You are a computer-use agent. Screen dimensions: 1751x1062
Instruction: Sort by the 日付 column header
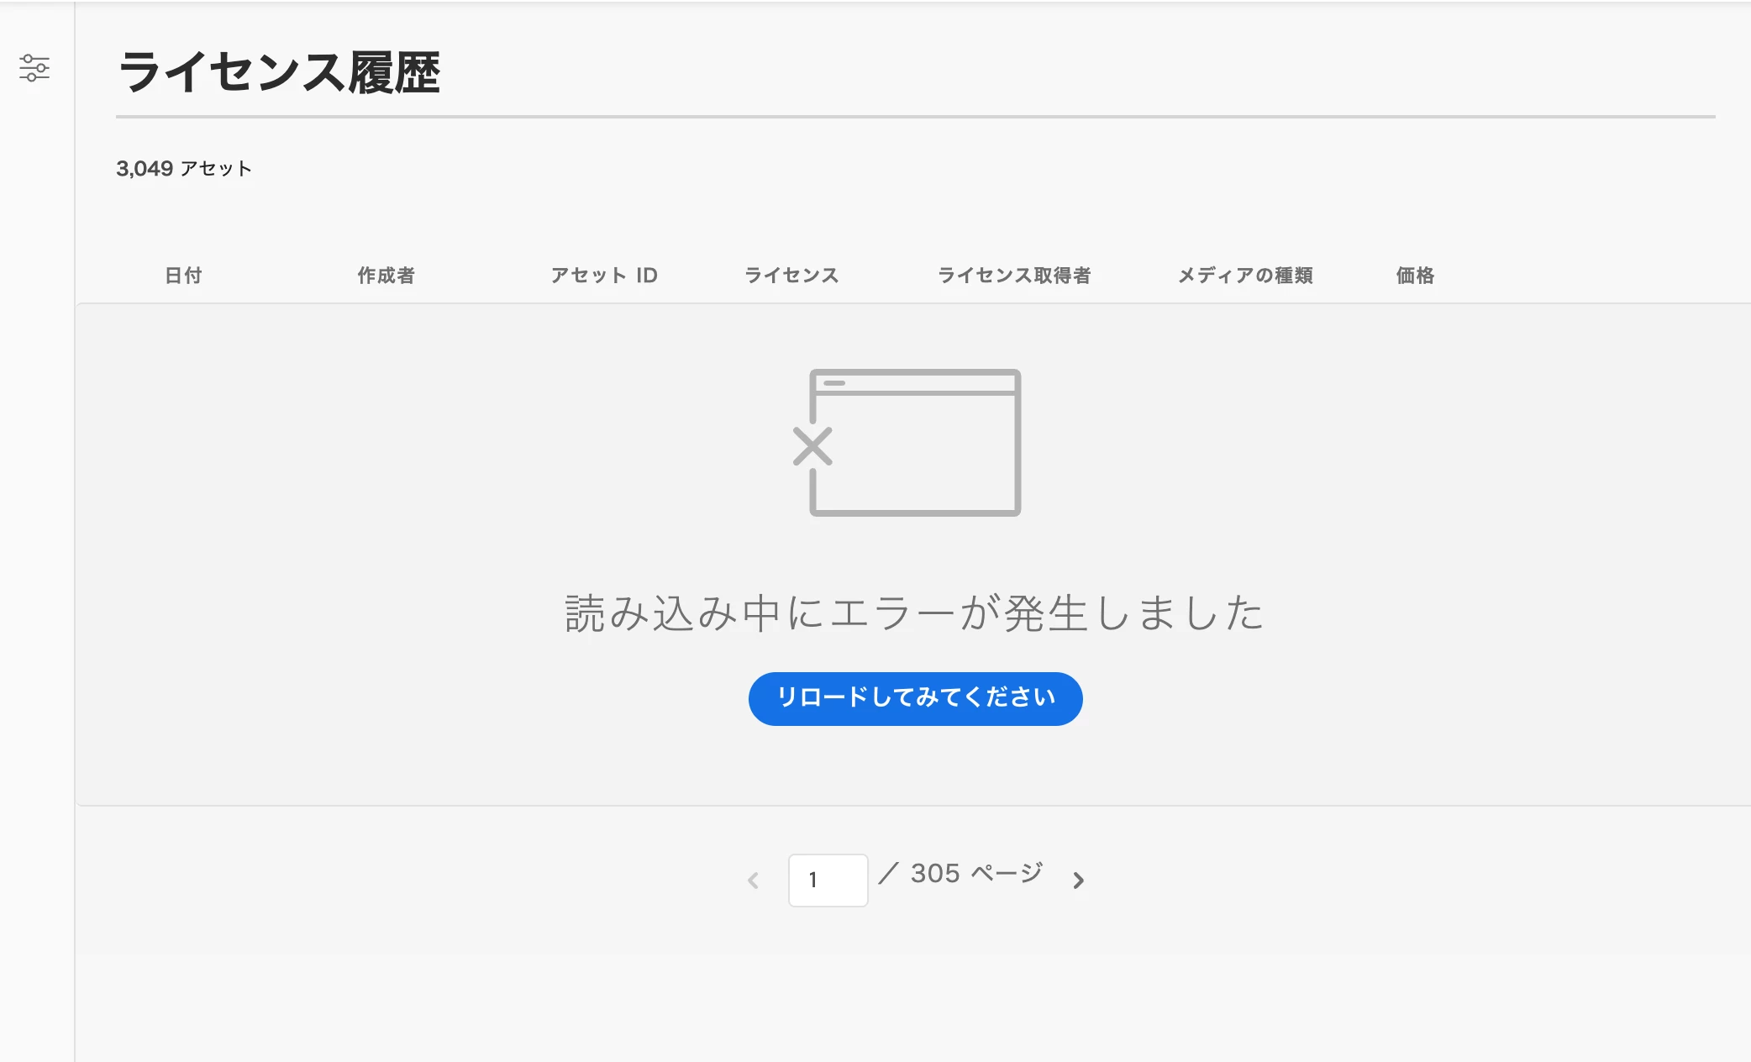point(183,276)
